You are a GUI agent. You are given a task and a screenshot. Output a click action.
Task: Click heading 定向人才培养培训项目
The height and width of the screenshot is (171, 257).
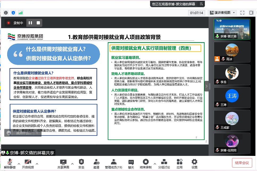(128, 74)
